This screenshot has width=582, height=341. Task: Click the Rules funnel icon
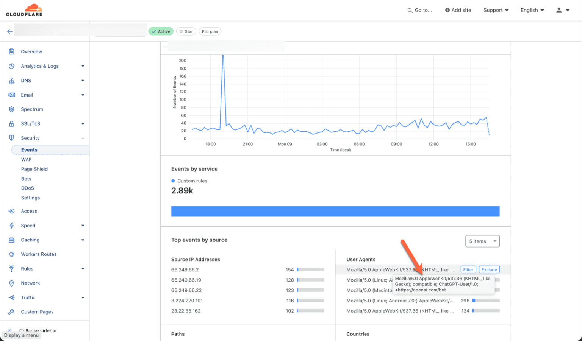[x=12, y=269]
